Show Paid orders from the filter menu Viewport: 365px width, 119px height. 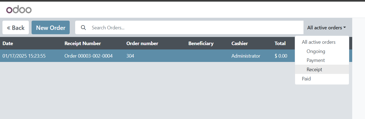point(306,79)
